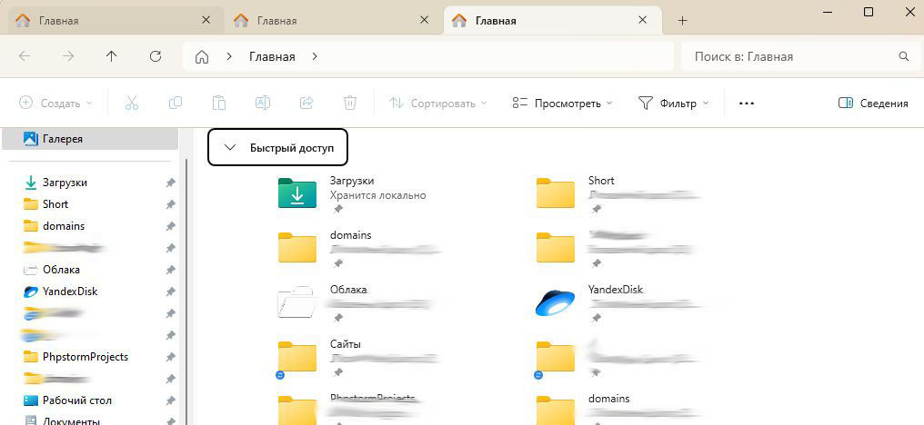Click pin icon under Загрузки tile
Viewport: 924px width, 425px height.
337,209
